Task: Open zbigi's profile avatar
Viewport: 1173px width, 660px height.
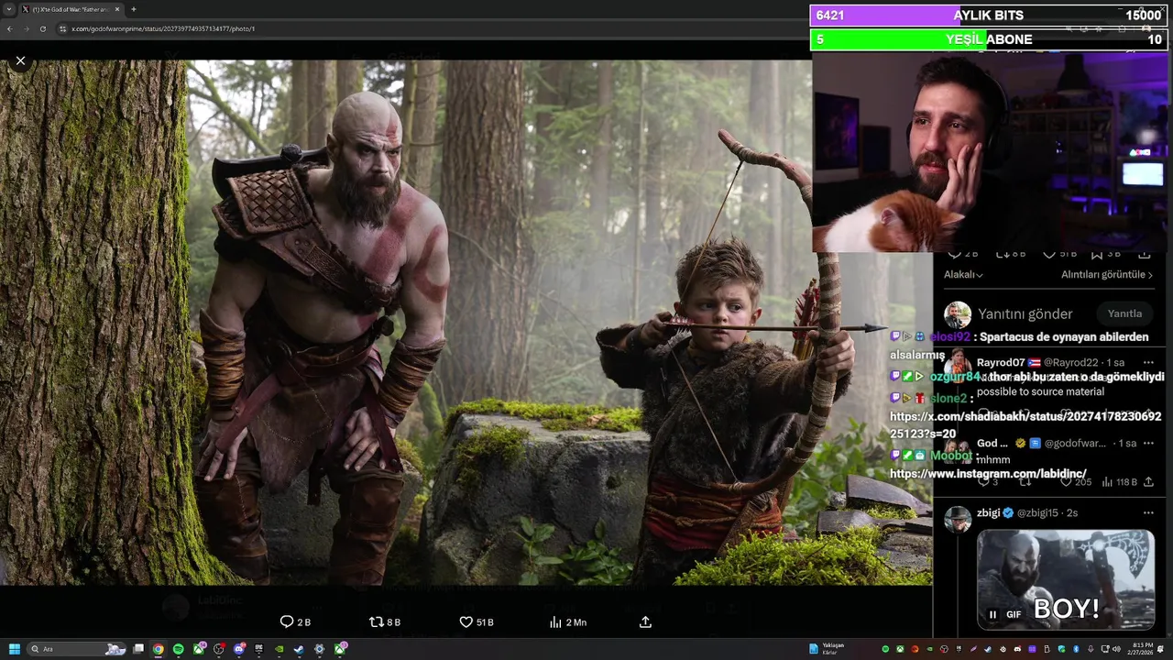Action: (x=958, y=519)
